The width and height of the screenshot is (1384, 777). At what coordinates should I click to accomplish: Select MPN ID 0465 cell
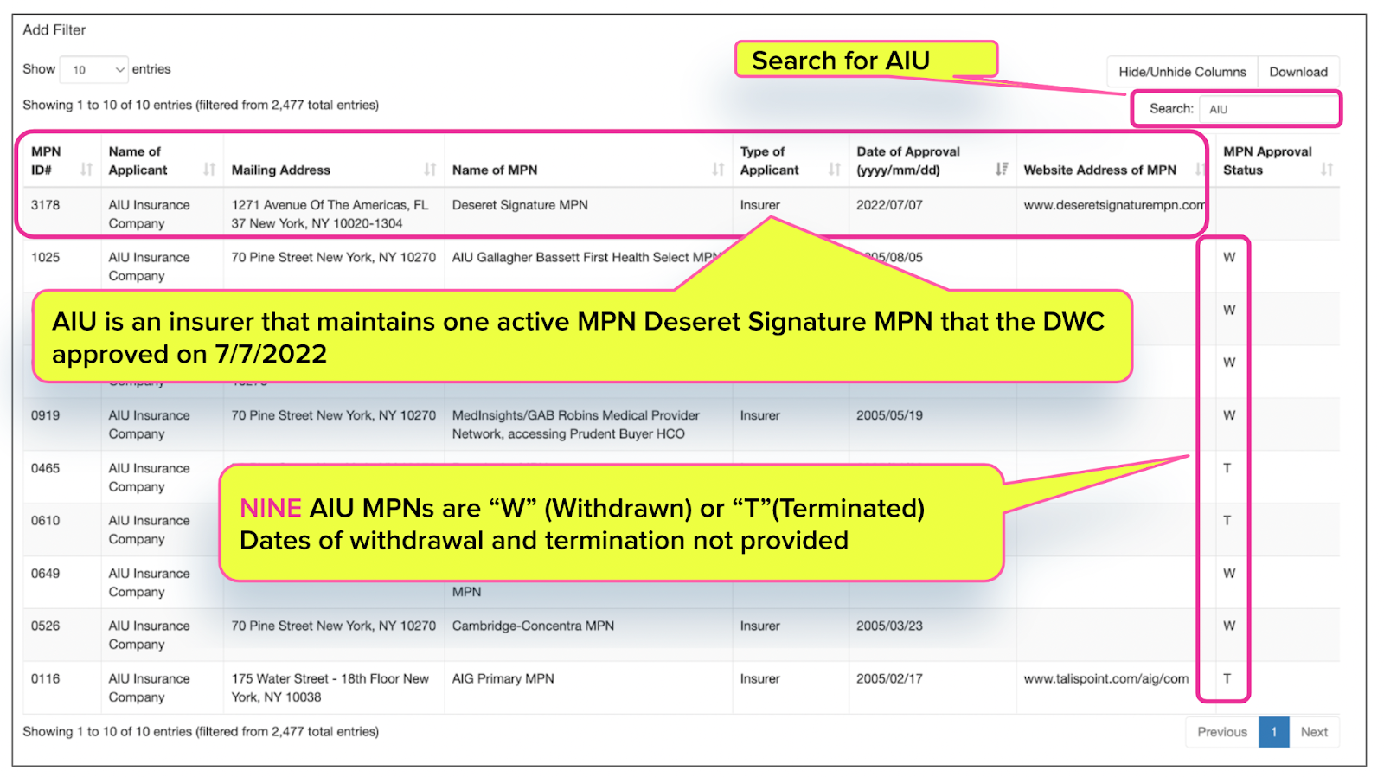(46, 468)
